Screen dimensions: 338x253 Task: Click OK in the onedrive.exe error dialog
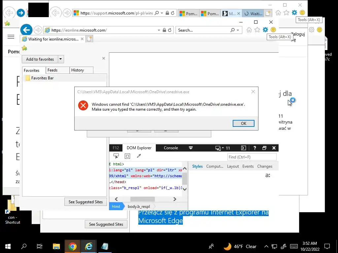pyautogui.click(x=243, y=123)
